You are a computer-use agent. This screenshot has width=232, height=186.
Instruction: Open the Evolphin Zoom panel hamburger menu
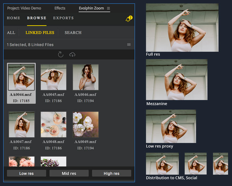(x=108, y=8)
